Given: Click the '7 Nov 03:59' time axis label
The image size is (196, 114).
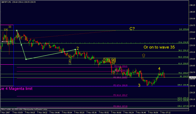Looking at the screenshot, I should pyautogui.click(x=18, y=112).
